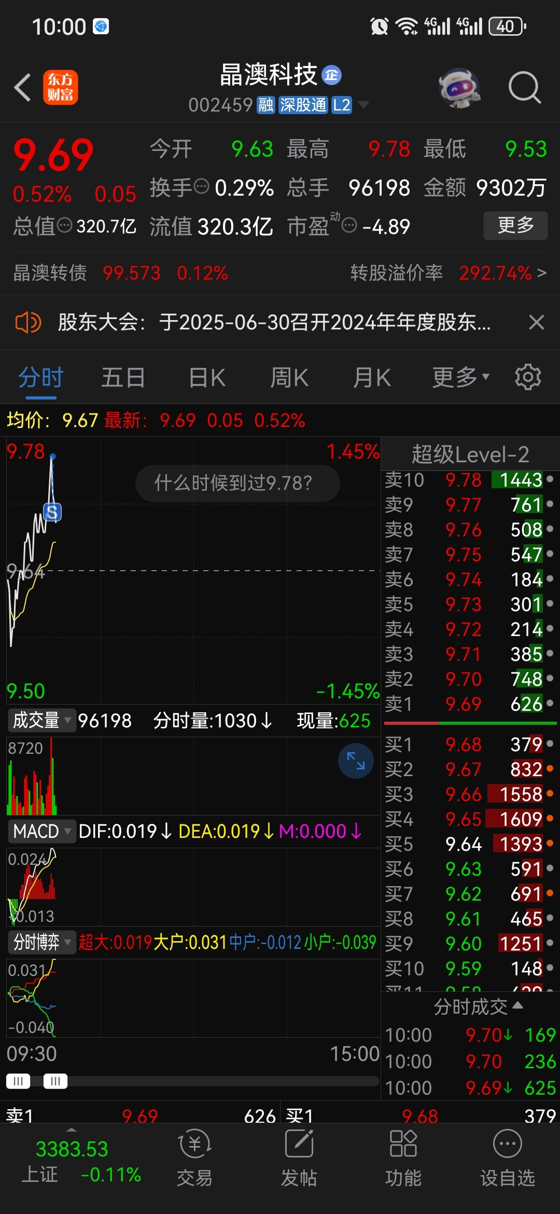560x1214 pixels.
Task: Tap the 更多 quote details button
Action: coord(515,225)
